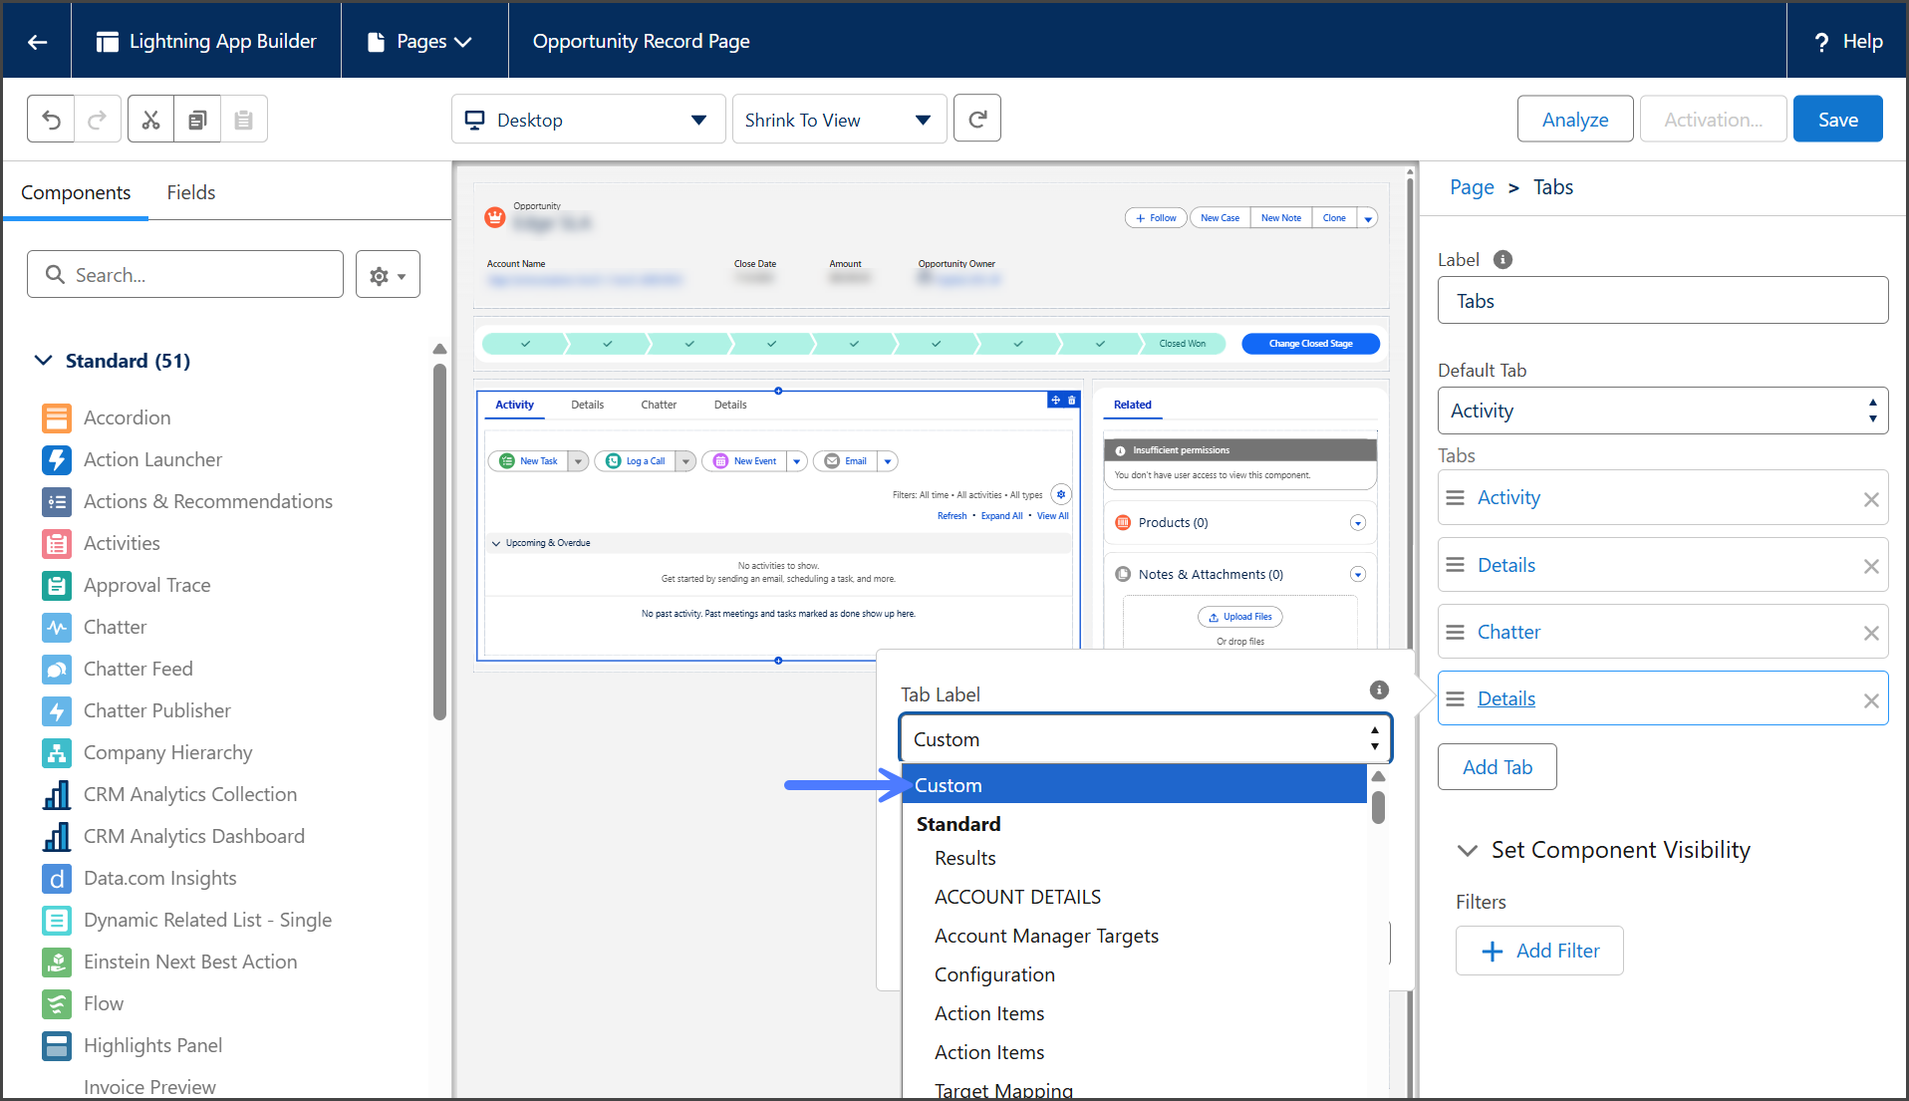The width and height of the screenshot is (1909, 1101).
Task: Open the Desktop form factor dropdown
Action: [588, 120]
